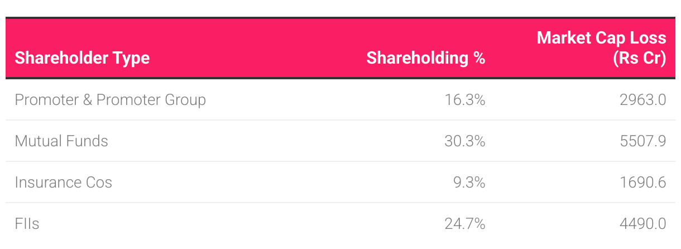Screen dimensions: 681x249
Task: Click blank middle area of Mutual Funds row
Action: [279, 141]
